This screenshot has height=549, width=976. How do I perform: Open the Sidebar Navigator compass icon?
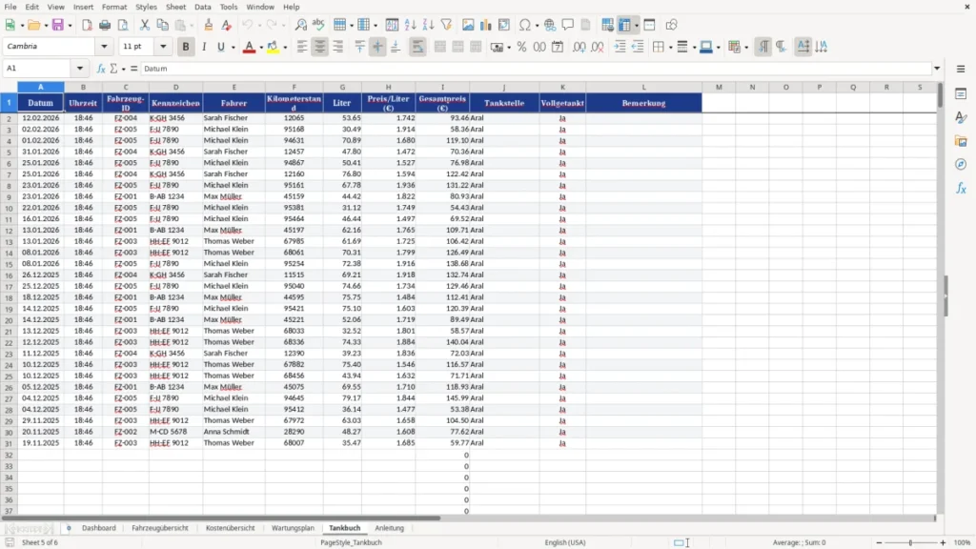961,164
